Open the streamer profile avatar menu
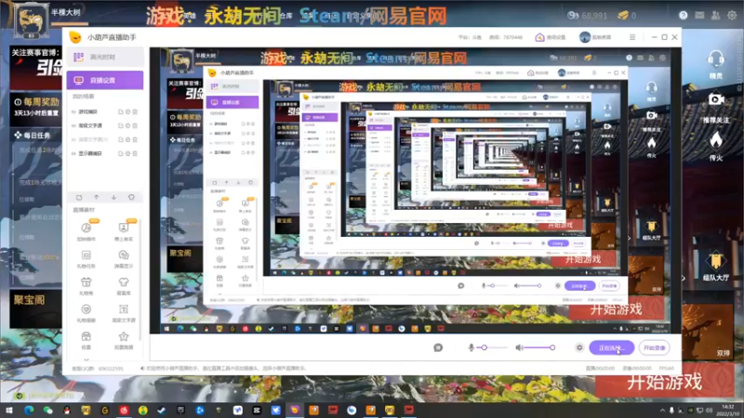 pyautogui.click(x=585, y=37)
